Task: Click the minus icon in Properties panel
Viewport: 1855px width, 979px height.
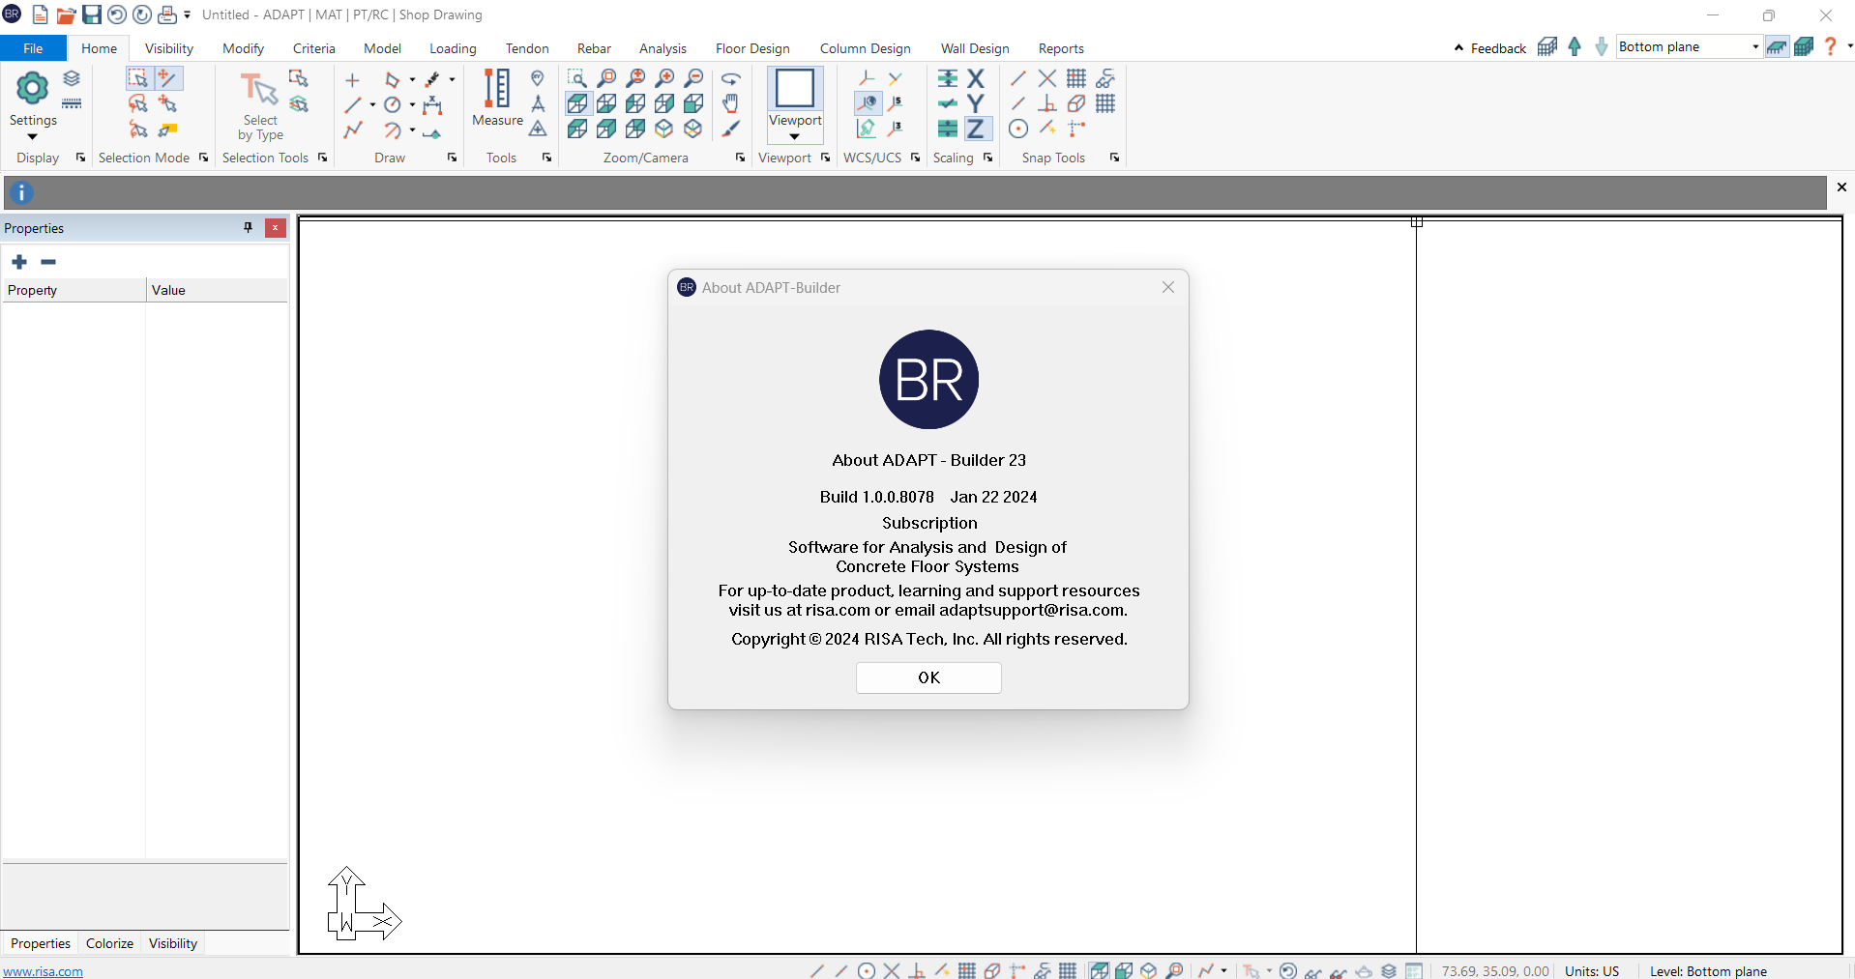Action: coord(48,262)
